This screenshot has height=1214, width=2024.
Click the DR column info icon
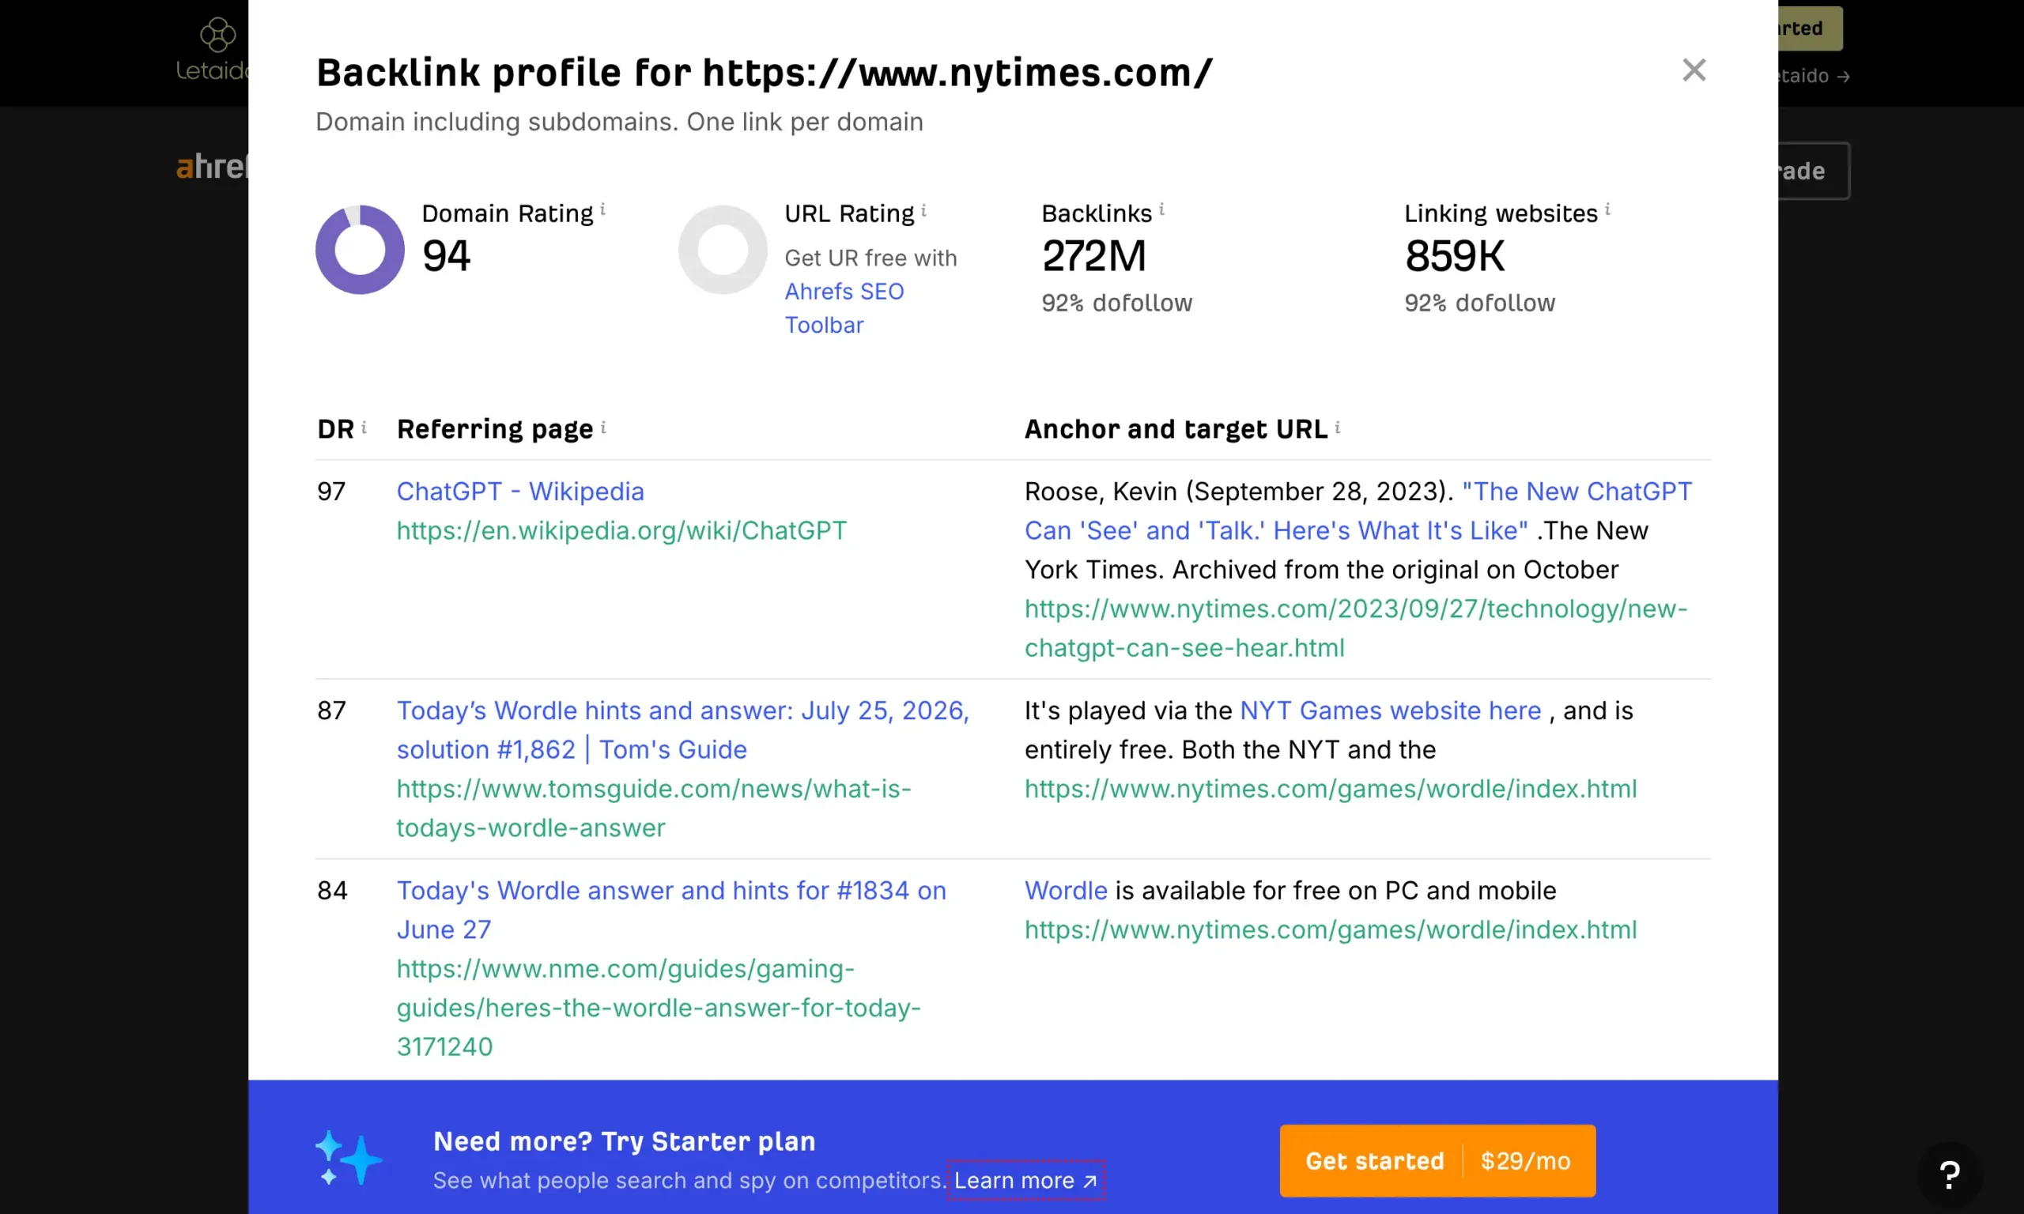point(364,427)
